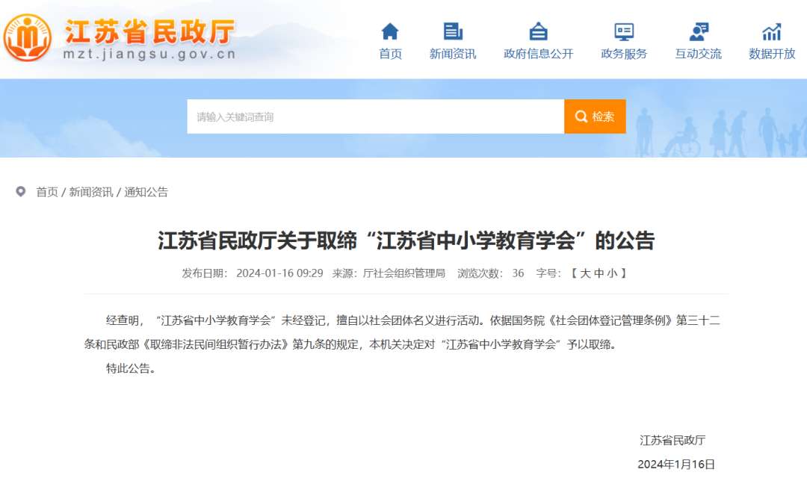Screen dimensions: 807x487
Task: Open the 新闻资讯 navigation menu item
Action: pos(453,54)
